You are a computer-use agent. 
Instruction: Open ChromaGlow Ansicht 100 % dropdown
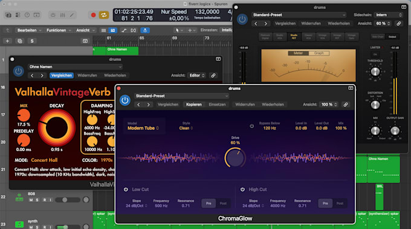[x=329, y=105]
